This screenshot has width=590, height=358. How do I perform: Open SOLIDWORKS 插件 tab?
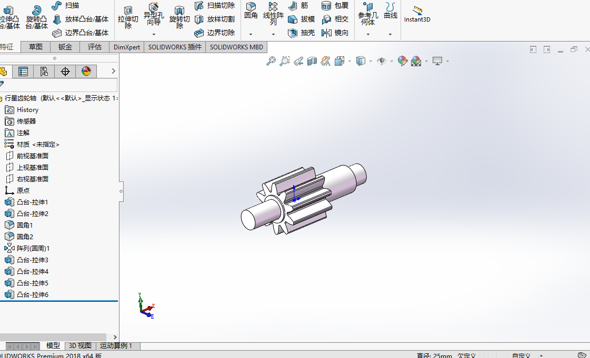point(175,47)
